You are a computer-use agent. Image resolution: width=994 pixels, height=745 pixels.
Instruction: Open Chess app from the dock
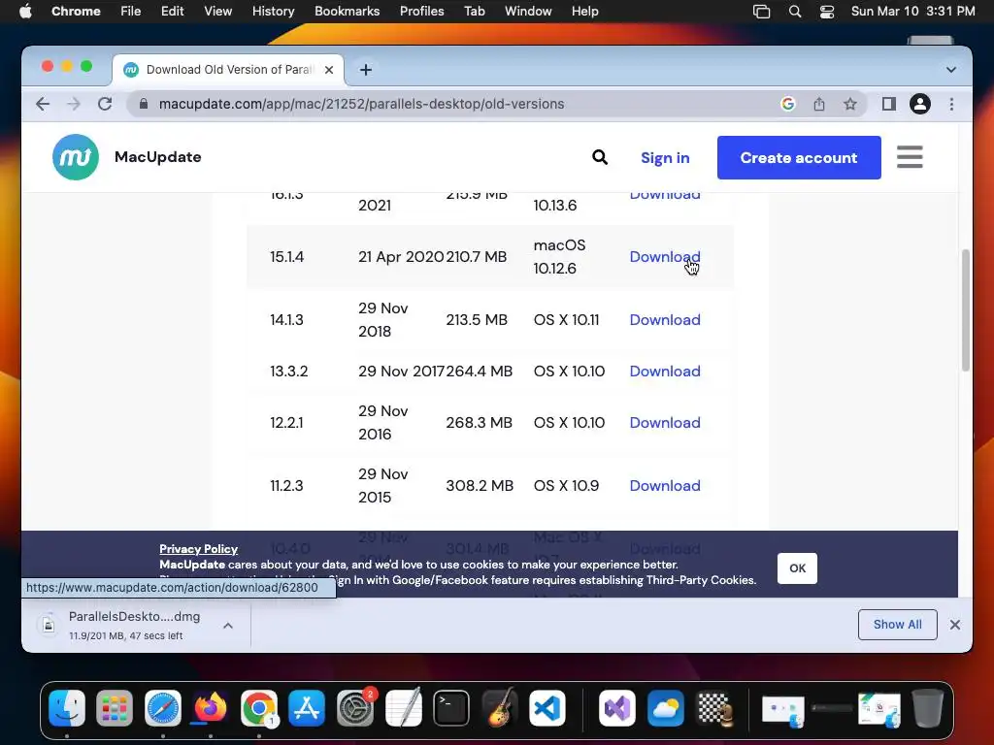(713, 707)
